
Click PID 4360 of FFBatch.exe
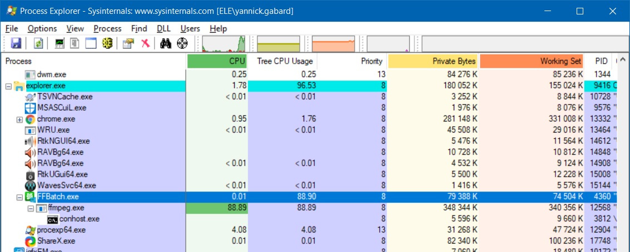click(603, 196)
